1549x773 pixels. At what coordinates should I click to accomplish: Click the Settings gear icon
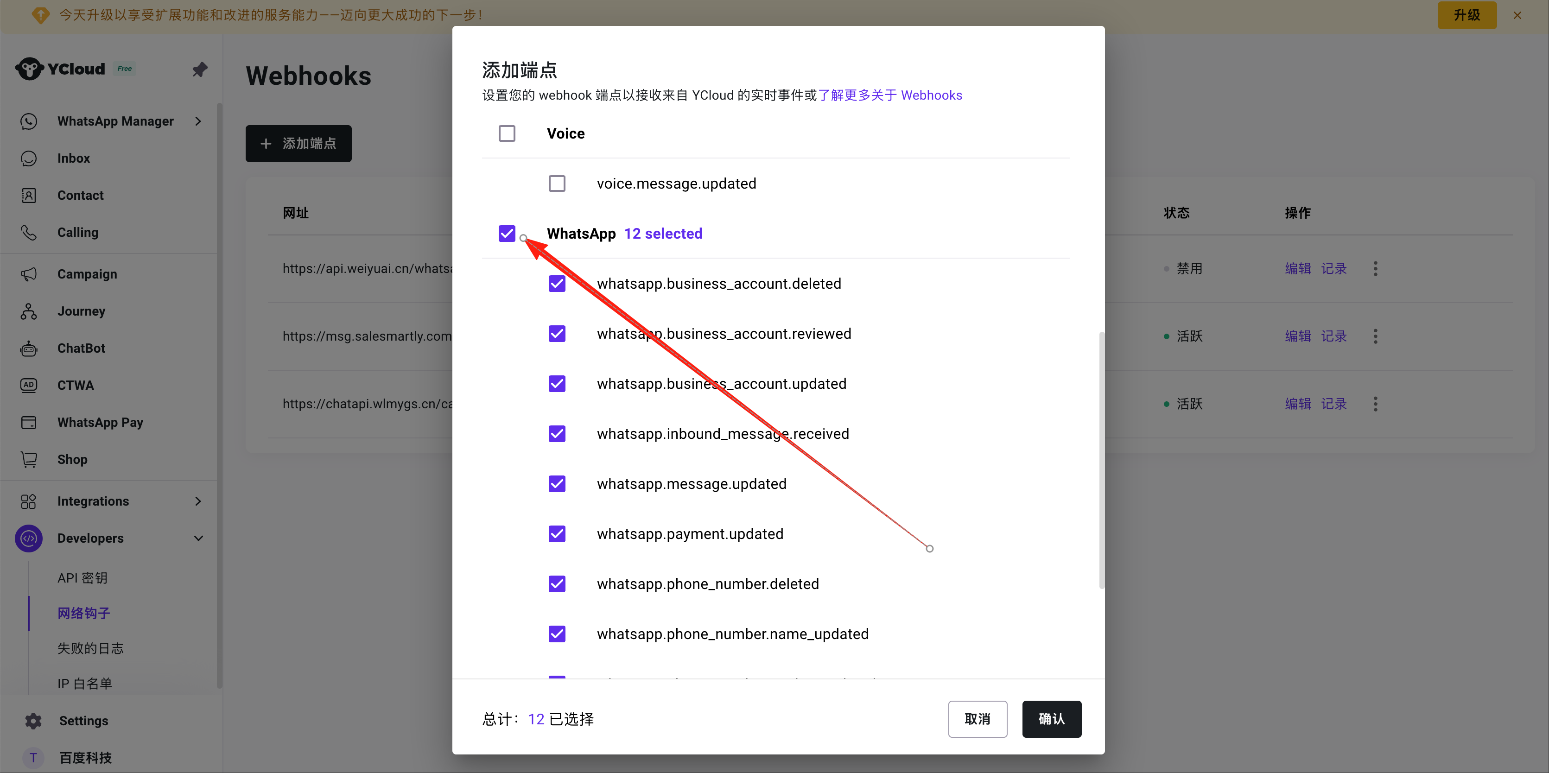[34, 721]
